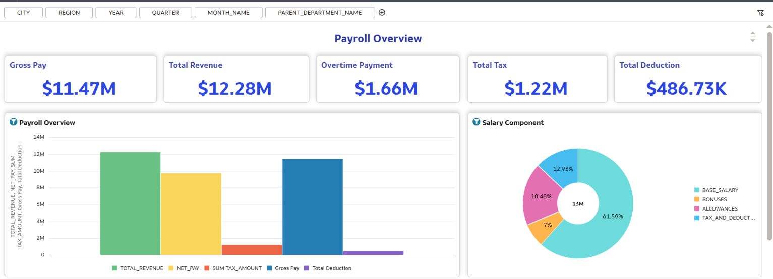
Task: Toggle TOTAL_REVENUE in the bar chart legend
Action: (138, 268)
